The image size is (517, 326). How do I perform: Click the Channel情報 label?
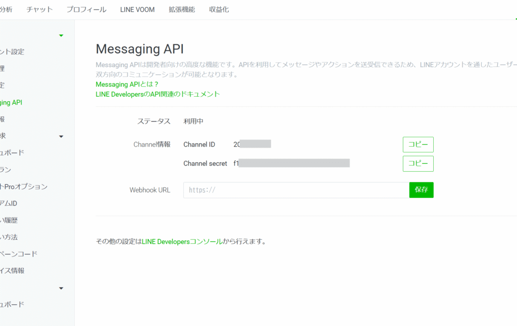coord(151,145)
